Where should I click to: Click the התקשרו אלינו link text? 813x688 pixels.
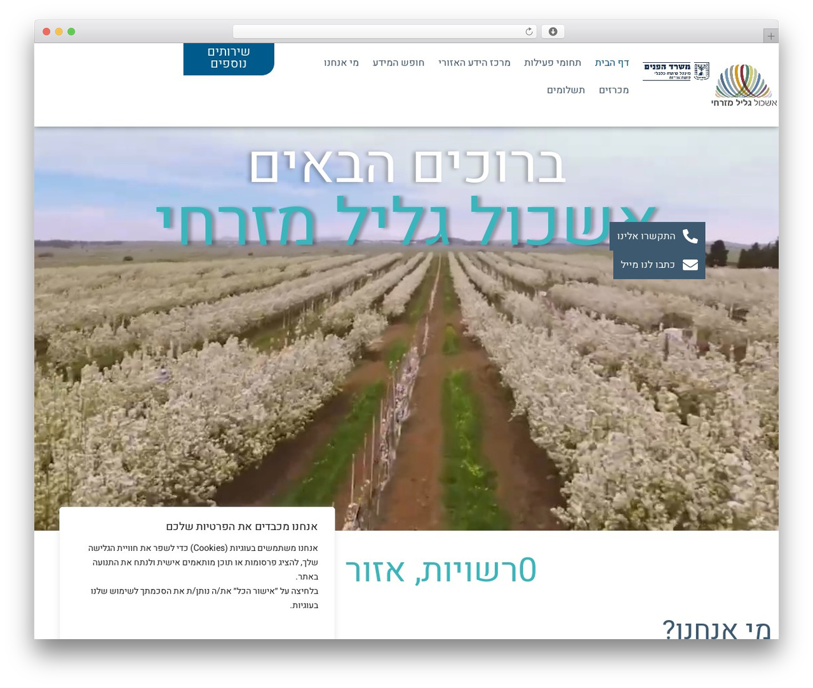pyautogui.click(x=646, y=236)
